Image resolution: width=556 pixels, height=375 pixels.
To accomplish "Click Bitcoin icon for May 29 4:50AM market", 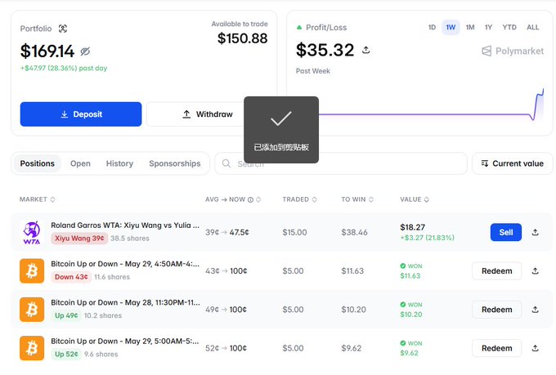I will click(x=32, y=271).
